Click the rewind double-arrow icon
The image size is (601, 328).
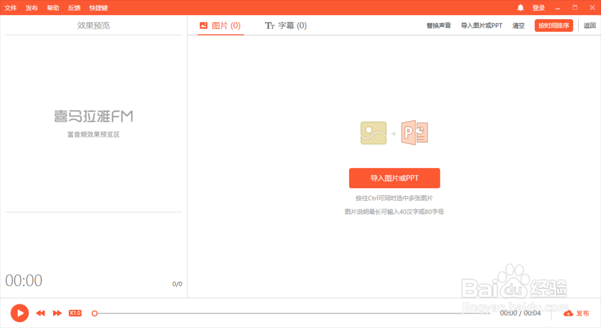40,313
